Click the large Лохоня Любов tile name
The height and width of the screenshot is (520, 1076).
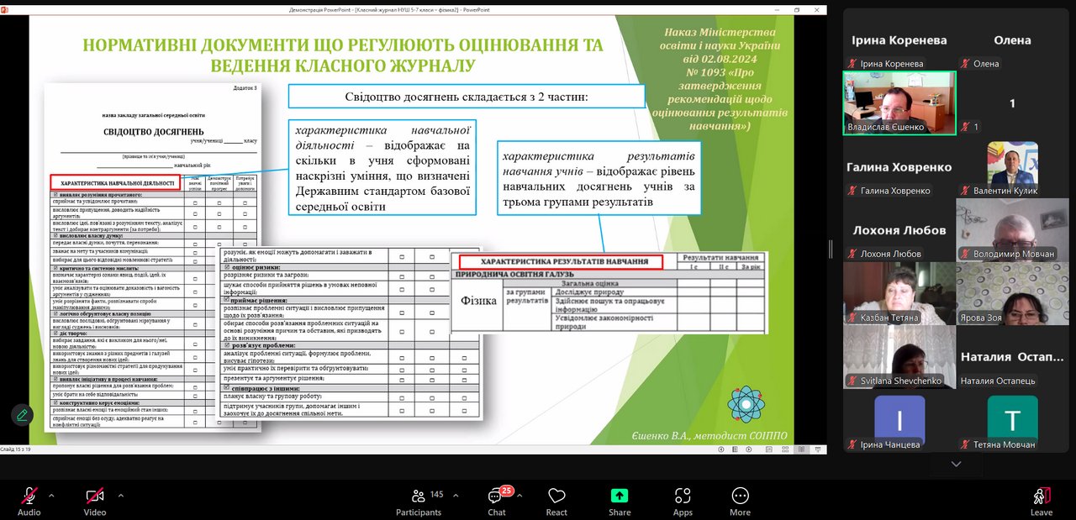[898, 230]
